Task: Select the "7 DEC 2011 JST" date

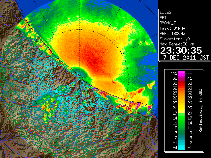Action: click(186, 58)
